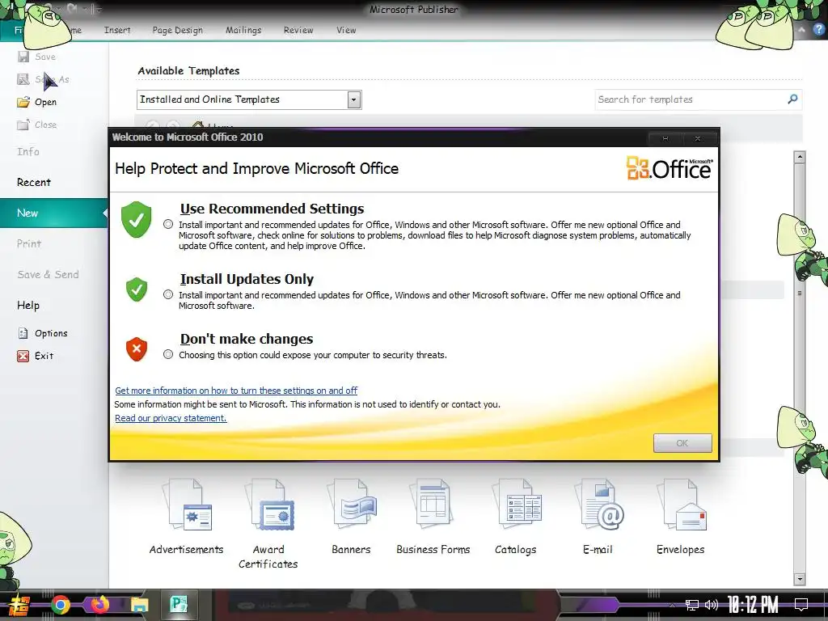Image resolution: width=828 pixels, height=621 pixels.
Task: Open File Explorer from the taskbar
Action: point(139,605)
